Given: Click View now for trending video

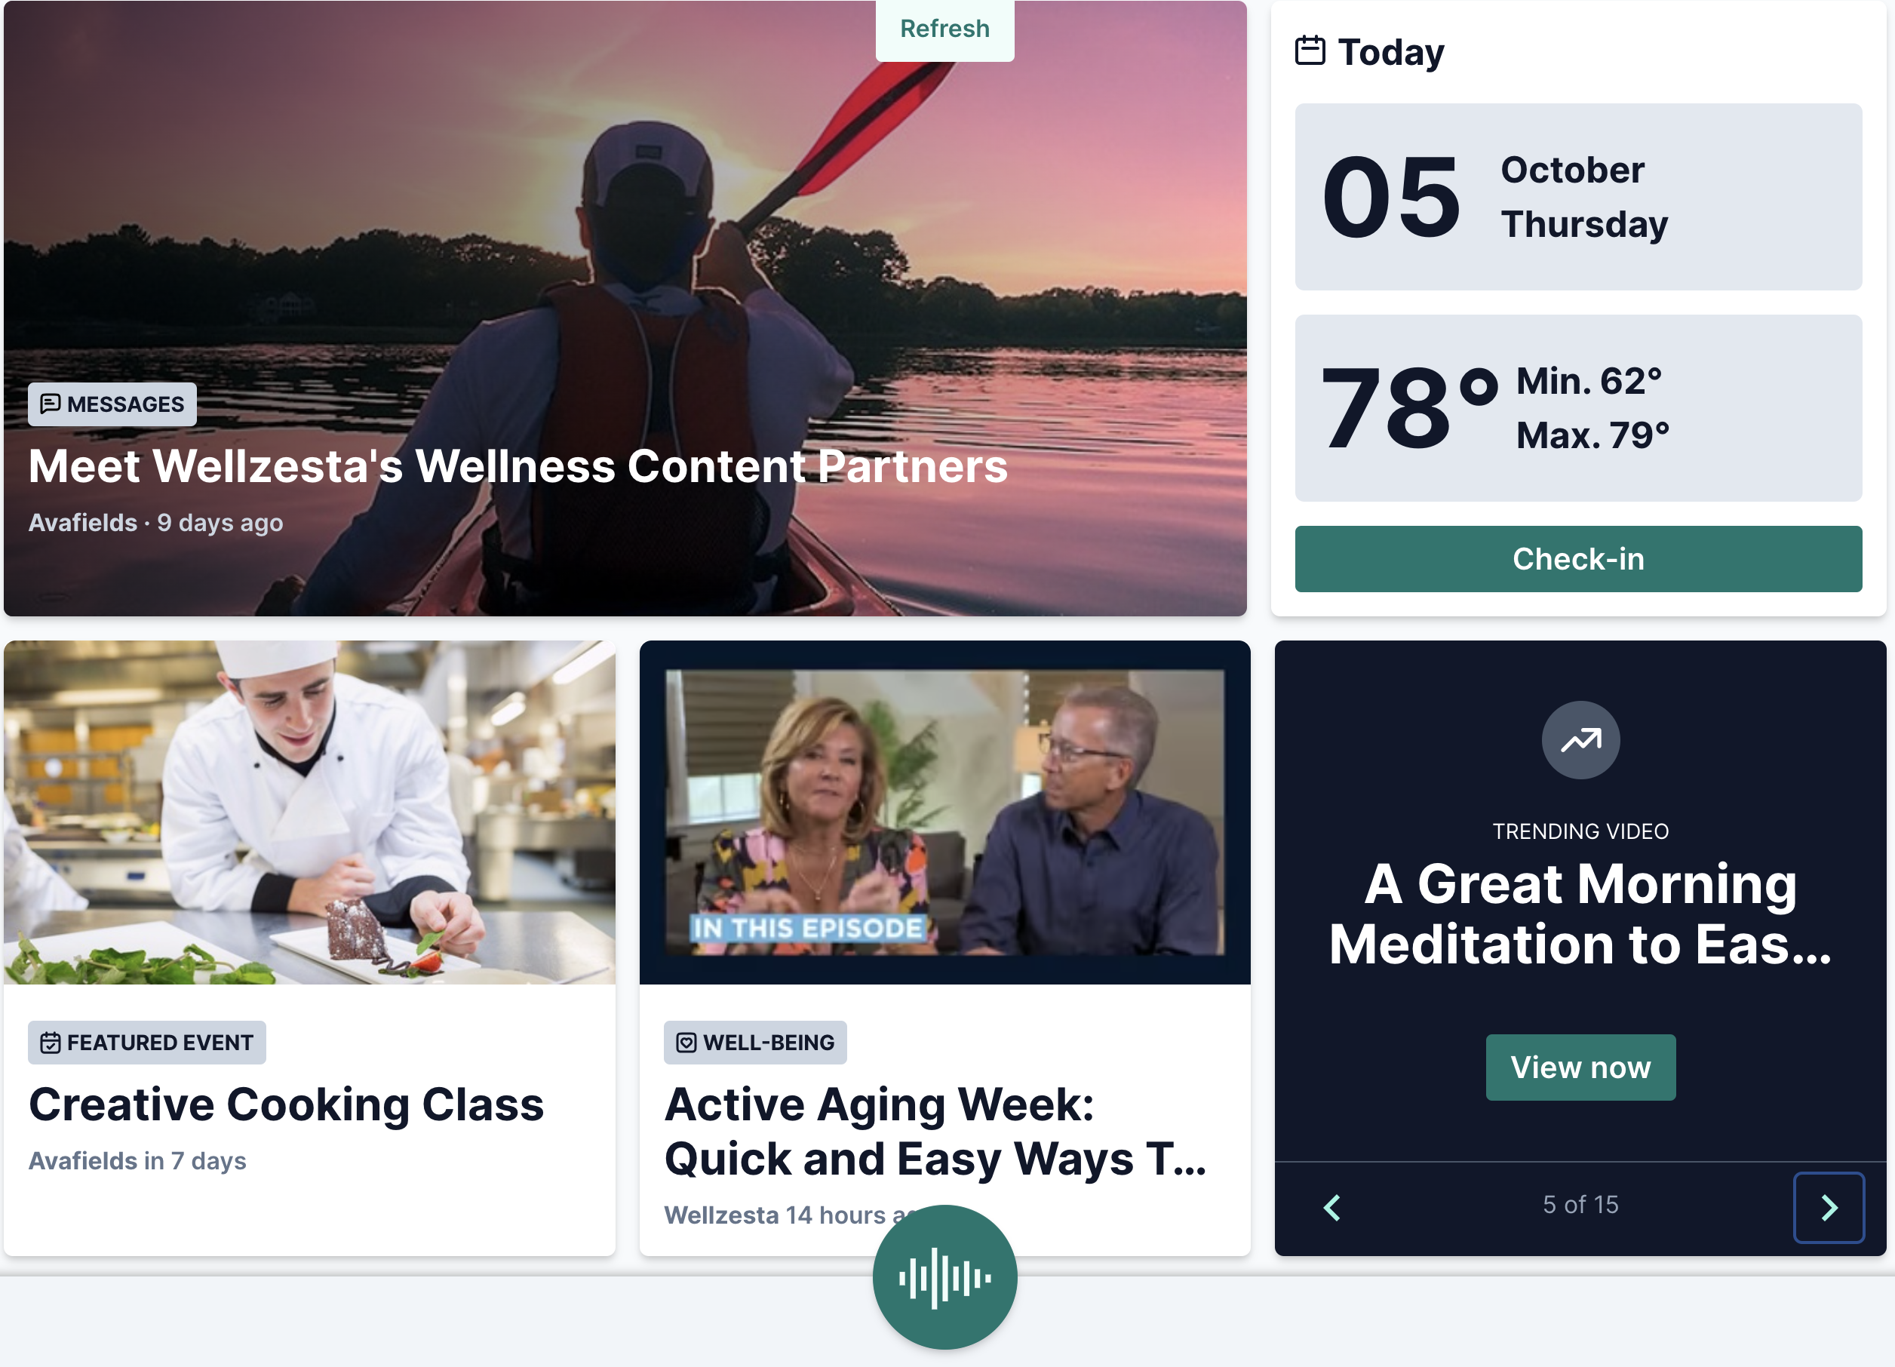Looking at the screenshot, I should pos(1580,1067).
